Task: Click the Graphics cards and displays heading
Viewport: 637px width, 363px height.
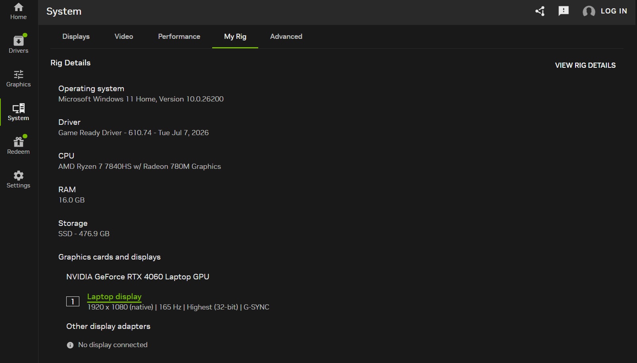Action: [109, 257]
